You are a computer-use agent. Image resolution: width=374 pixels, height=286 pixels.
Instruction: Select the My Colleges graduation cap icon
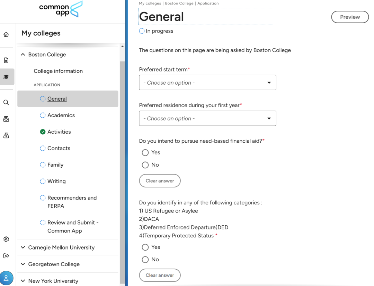click(x=6, y=77)
